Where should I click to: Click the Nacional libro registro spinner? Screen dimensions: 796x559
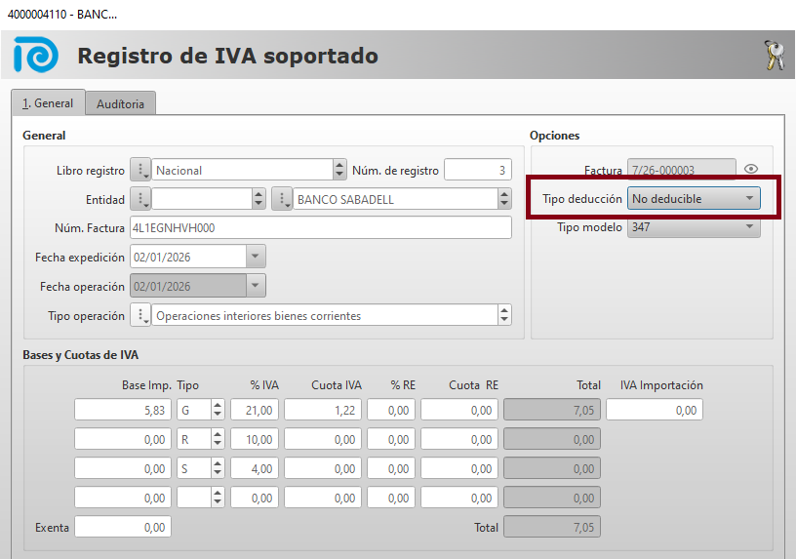(339, 170)
